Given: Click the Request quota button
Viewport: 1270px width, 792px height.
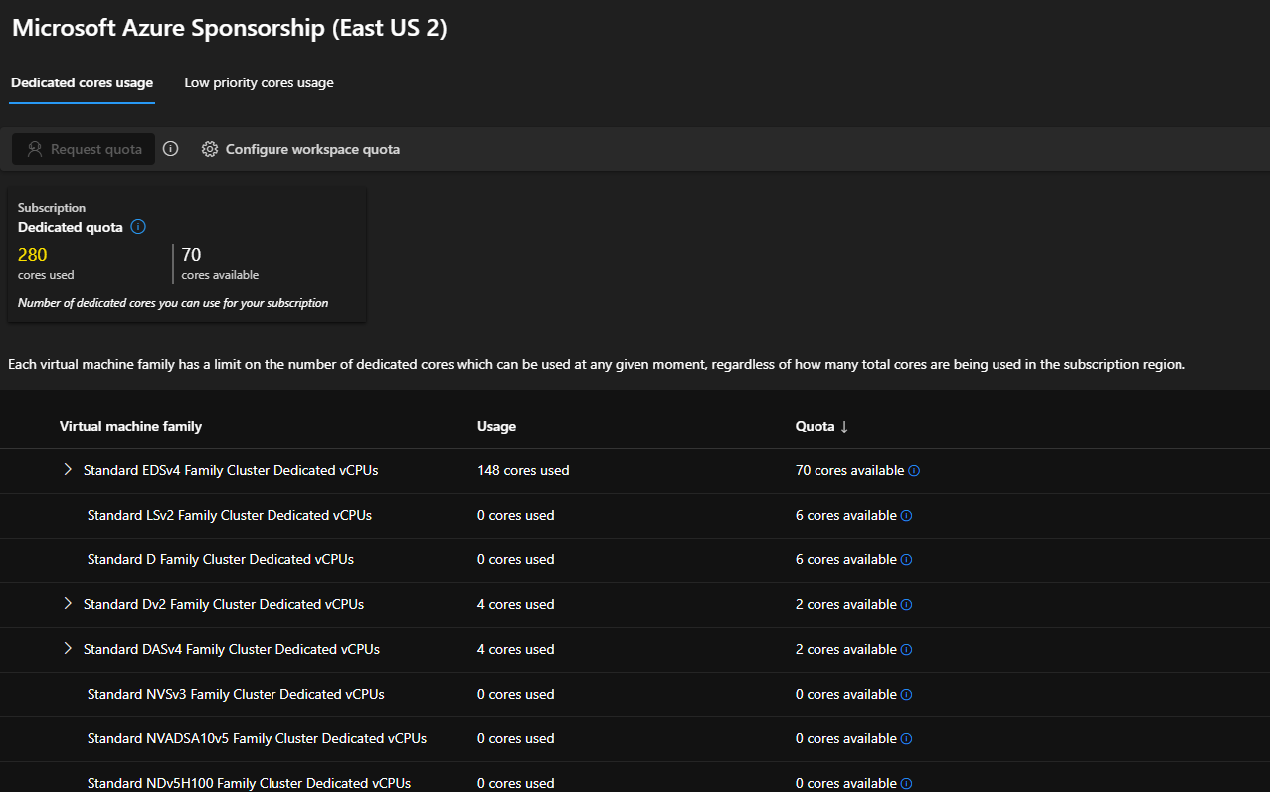Looking at the screenshot, I should [84, 149].
